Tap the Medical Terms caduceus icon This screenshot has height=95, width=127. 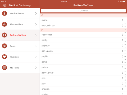point(4,13)
